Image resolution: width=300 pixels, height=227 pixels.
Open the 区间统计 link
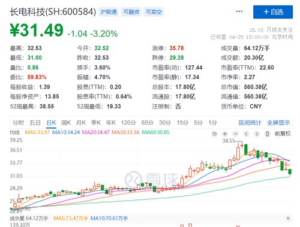point(250,123)
